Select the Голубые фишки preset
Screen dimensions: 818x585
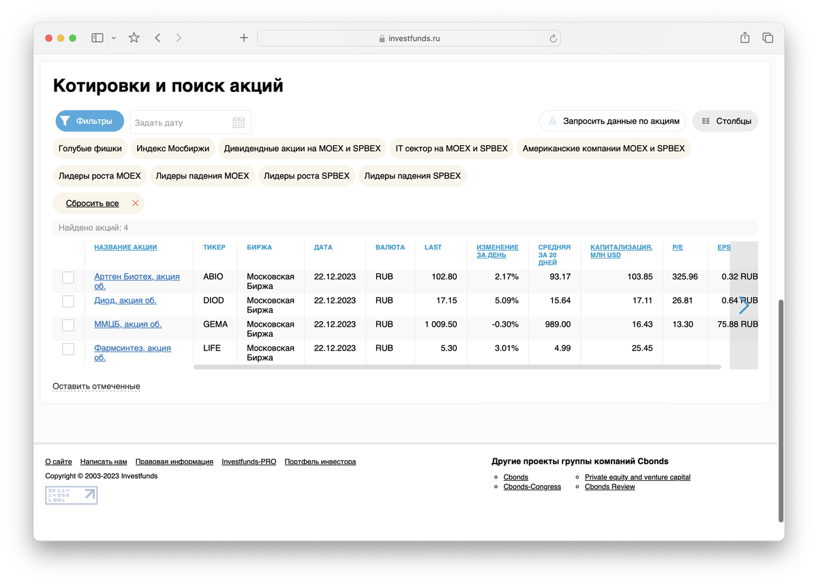point(90,148)
